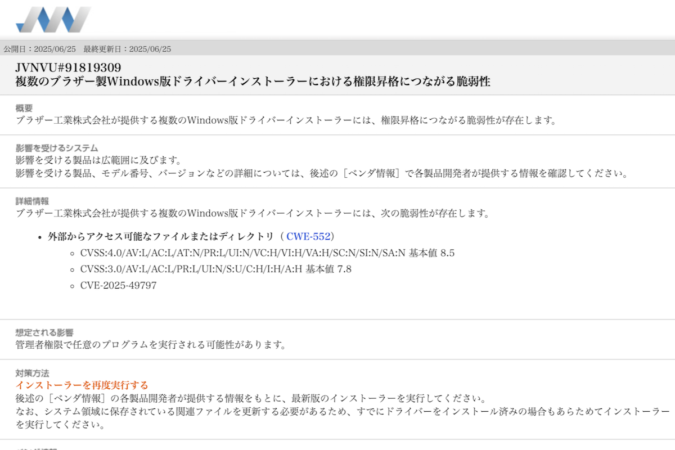Click the 概要 description sentence about ブラザー工業株式会社
675x450 pixels.
(x=286, y=120)
